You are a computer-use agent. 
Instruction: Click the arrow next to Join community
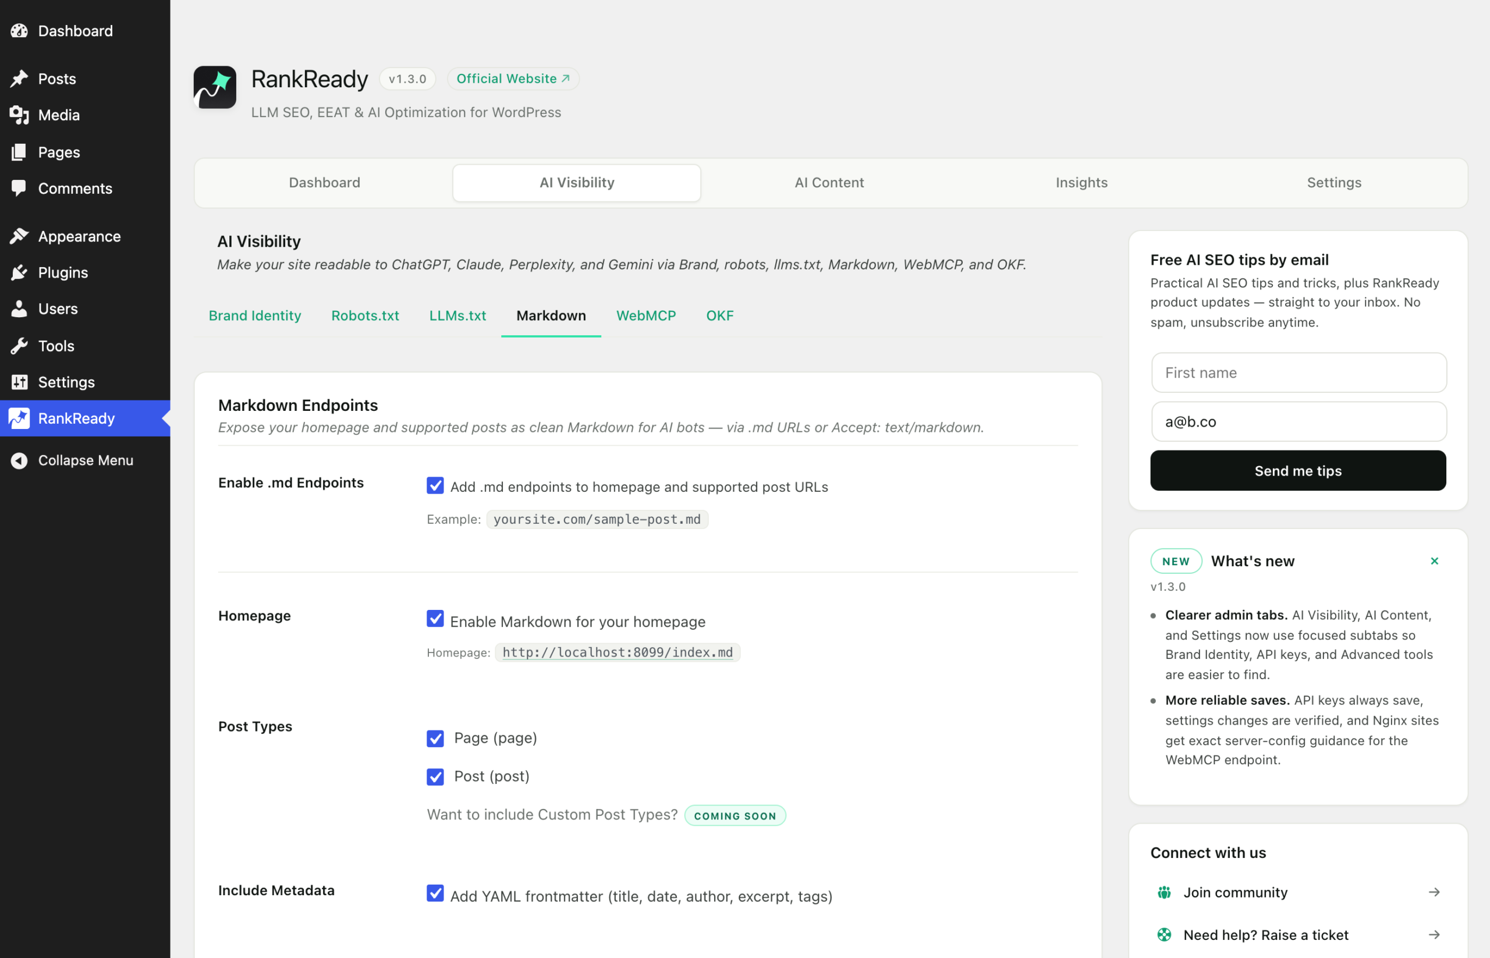1434,892
